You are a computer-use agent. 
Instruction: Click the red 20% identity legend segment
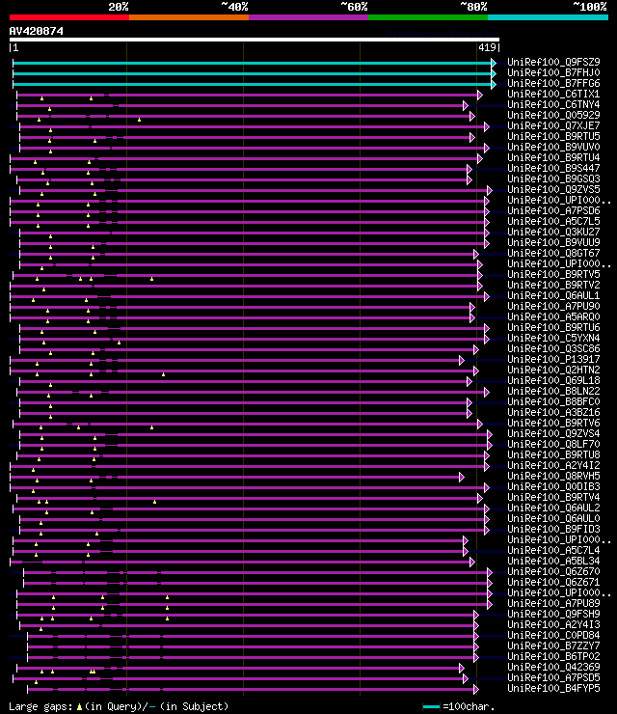(69, 17)
